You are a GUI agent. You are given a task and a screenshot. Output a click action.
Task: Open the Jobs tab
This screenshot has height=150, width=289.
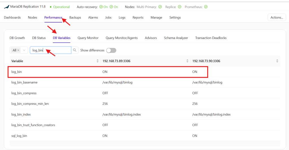click(x=108, y=18)
